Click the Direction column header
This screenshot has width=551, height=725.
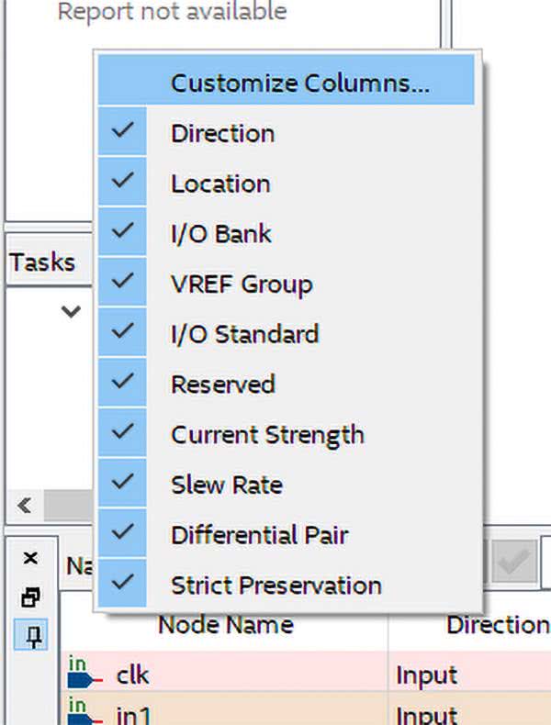(497, 626)
